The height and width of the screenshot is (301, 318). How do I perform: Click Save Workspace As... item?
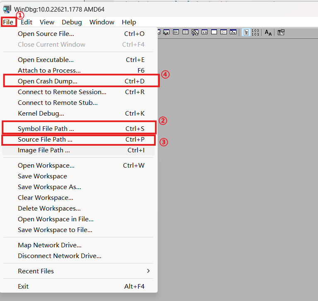click(79, 187)
